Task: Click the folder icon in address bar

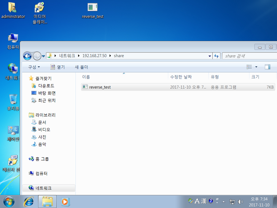Action: (x=50, y=56)
